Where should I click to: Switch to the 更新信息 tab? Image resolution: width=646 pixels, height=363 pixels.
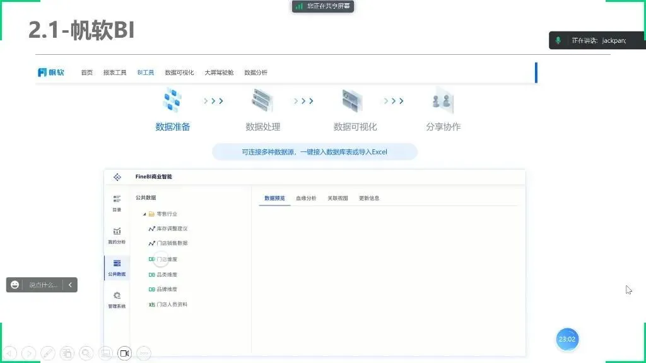tap(369, 199)
